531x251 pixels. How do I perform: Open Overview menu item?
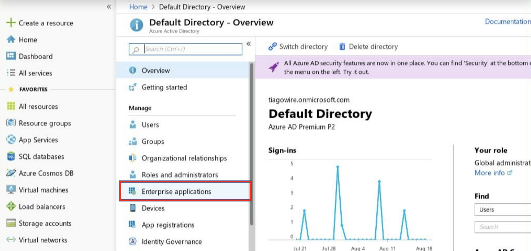tap(182, 70)
